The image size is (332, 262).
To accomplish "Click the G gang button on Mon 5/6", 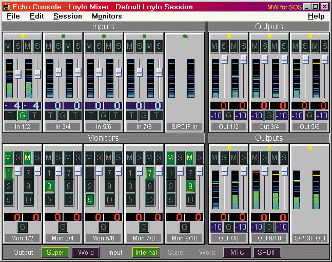I will click(104, 227).
